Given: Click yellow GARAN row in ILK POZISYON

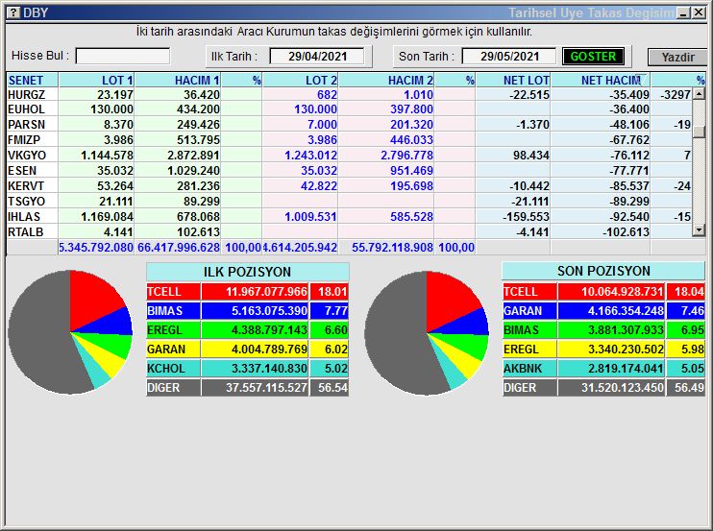Looking at the screenshot, I should click(x=247, y=350).
